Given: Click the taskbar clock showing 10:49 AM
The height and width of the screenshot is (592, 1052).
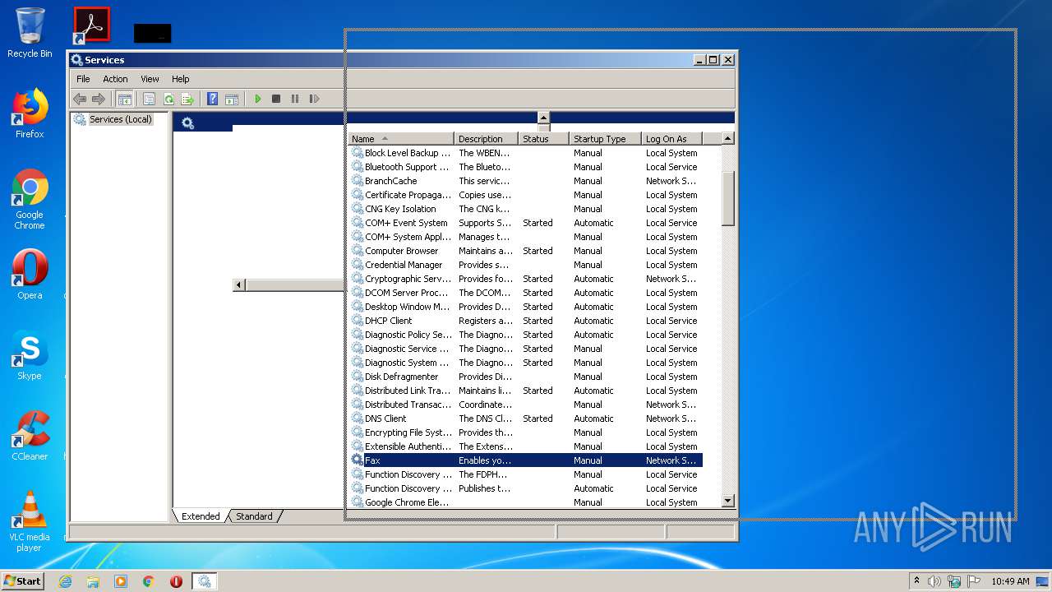Looking at the screenshot, I should 1010,581.
